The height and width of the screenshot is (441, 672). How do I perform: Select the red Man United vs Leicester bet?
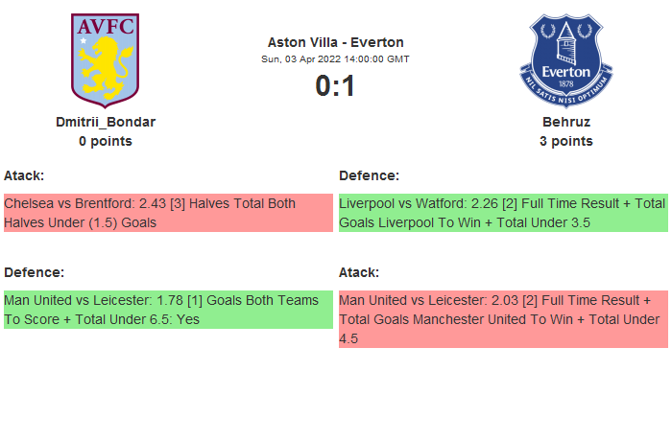502,318
